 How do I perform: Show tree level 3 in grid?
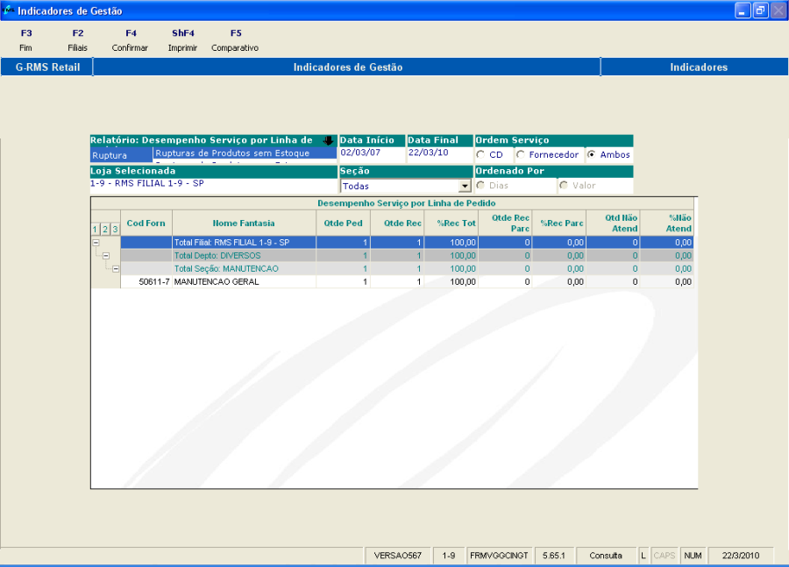(x=115, y=230)
